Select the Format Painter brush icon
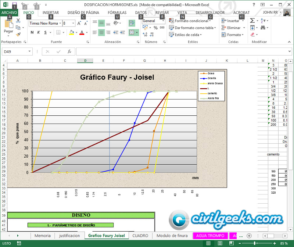 (18, 34)
